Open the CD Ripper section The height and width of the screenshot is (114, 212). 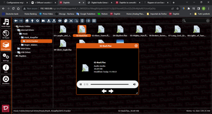(x=6, y=34)
